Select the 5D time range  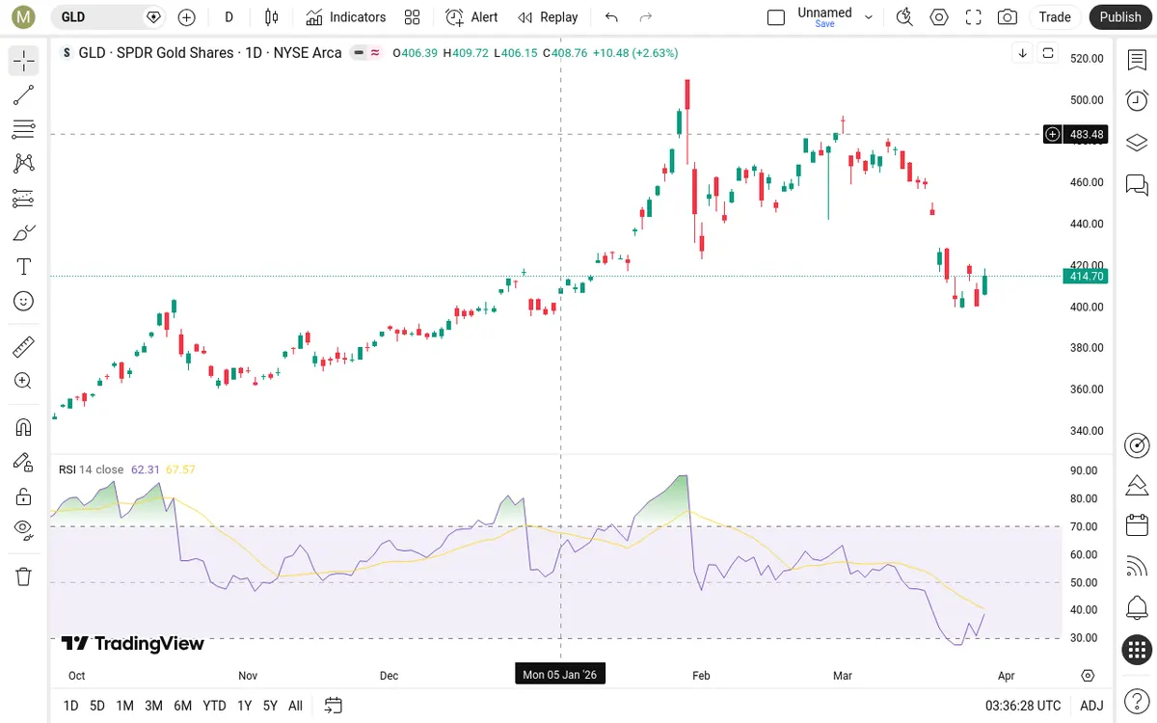click(x=97, y=706)
